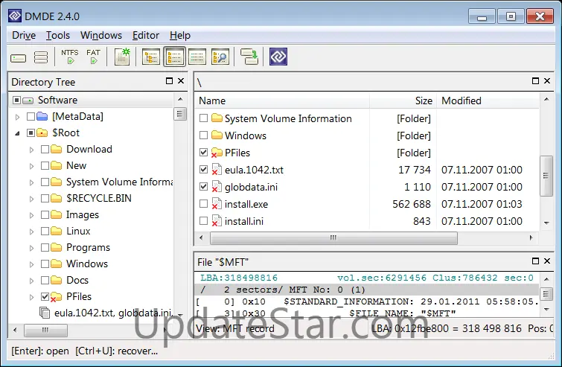Click the install.exe deleted file icon
This screenshot has height=367, width=562.
click(x=216, y=204)
